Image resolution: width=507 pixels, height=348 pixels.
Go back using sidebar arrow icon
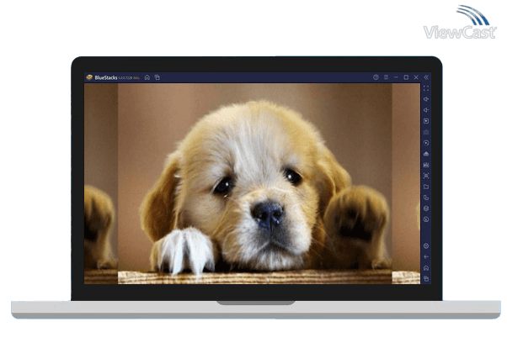tap(426, 257)
